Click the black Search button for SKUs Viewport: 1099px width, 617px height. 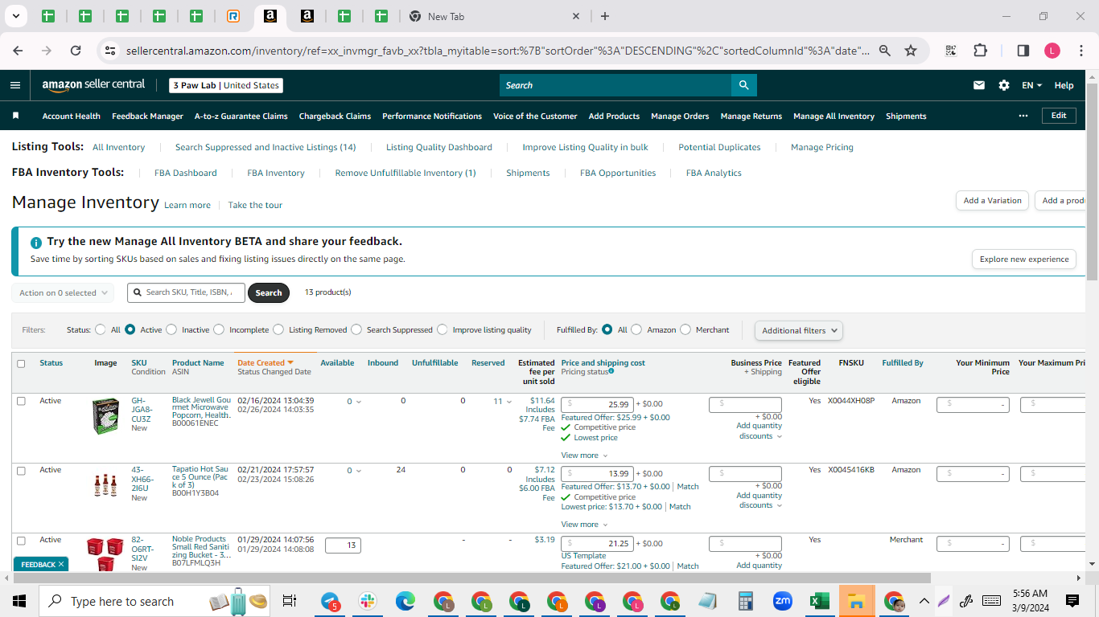click(x=269, y=292)
